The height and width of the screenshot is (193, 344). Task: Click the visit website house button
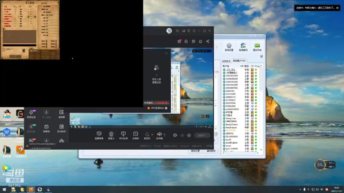243,47
